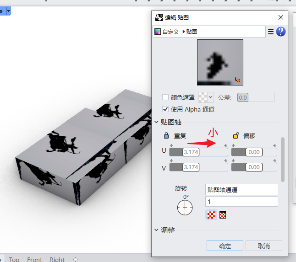This screenshot has height=262, width=296.
Task: Click the mapping channel number field
Action: coord(241,202)
